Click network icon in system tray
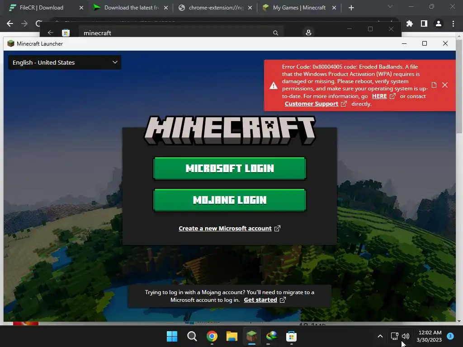463x347 pixels. (x=394, y=336)
